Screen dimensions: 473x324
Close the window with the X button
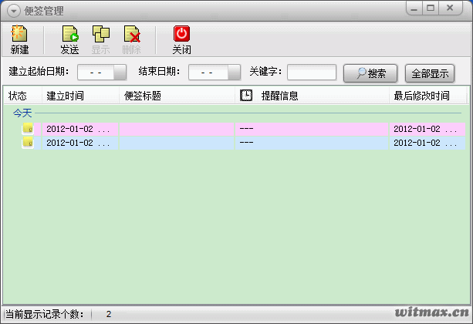pos(450,8)
